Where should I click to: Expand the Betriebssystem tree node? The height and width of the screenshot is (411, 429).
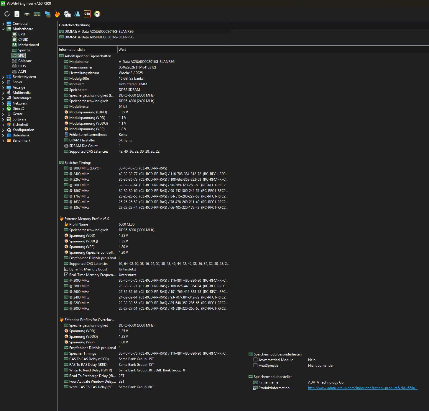coord(3,77)
